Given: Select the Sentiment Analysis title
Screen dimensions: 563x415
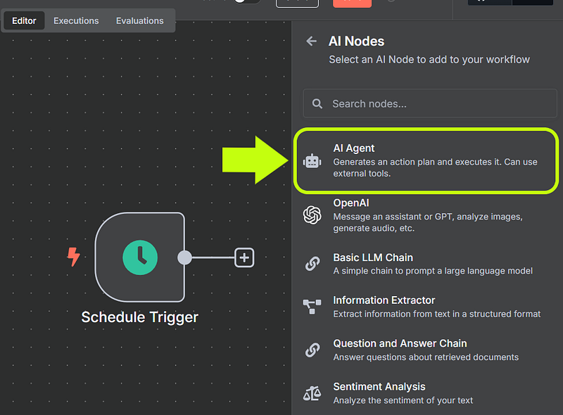Looking at the screenshot, I should click(379, 387).
